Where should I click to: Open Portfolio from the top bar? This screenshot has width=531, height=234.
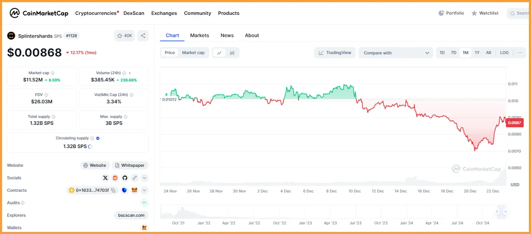pos(451,13)
